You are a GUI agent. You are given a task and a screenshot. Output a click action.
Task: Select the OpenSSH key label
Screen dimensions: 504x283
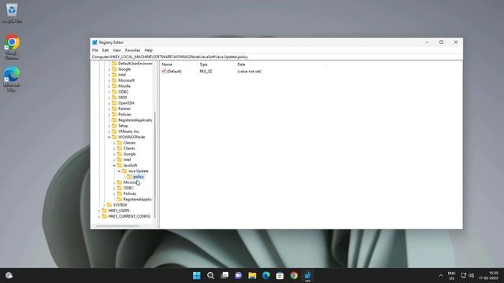coord(126,103)
